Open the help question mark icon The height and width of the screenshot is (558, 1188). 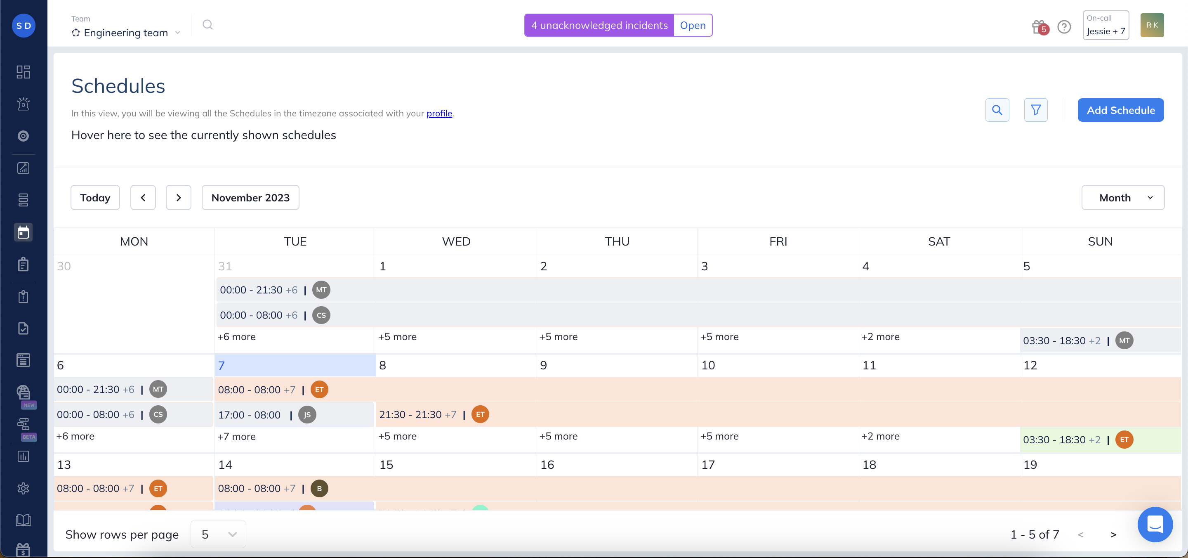coord(1064,27)
